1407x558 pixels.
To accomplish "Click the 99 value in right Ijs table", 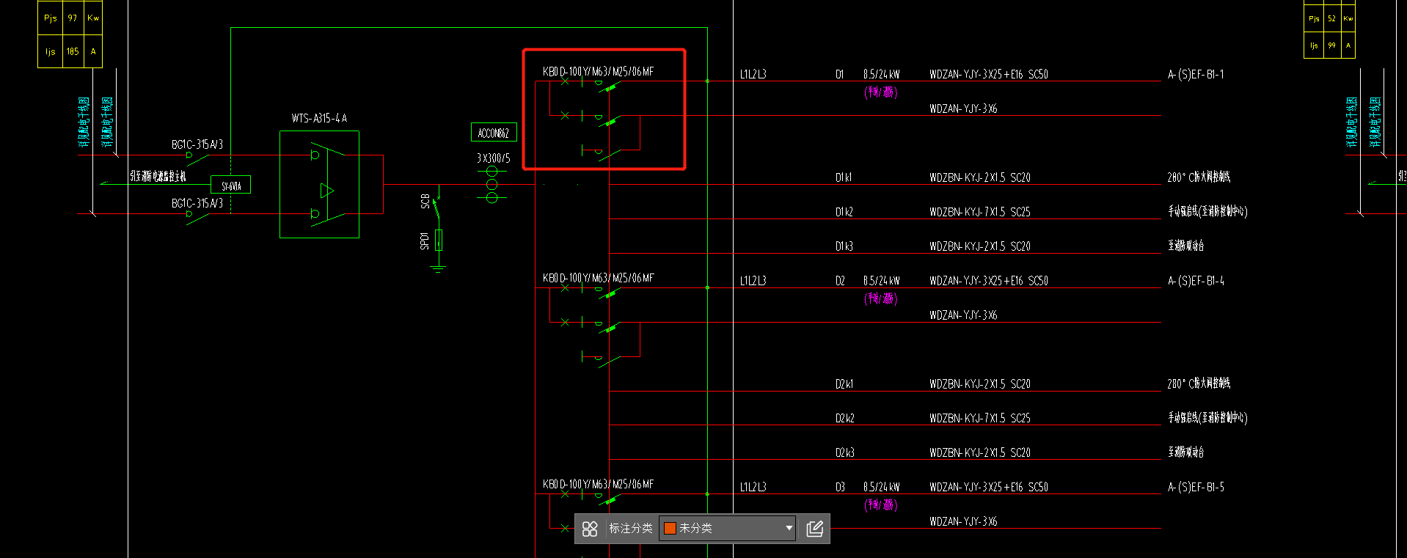I will pos(1331,45).
